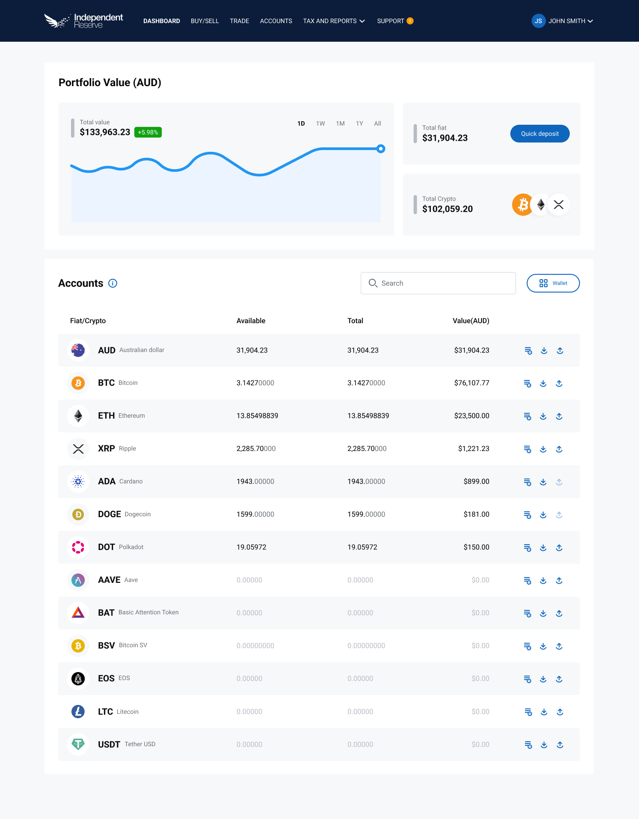Expand the Tax and Reports dropdown

(x=334, y=21)
